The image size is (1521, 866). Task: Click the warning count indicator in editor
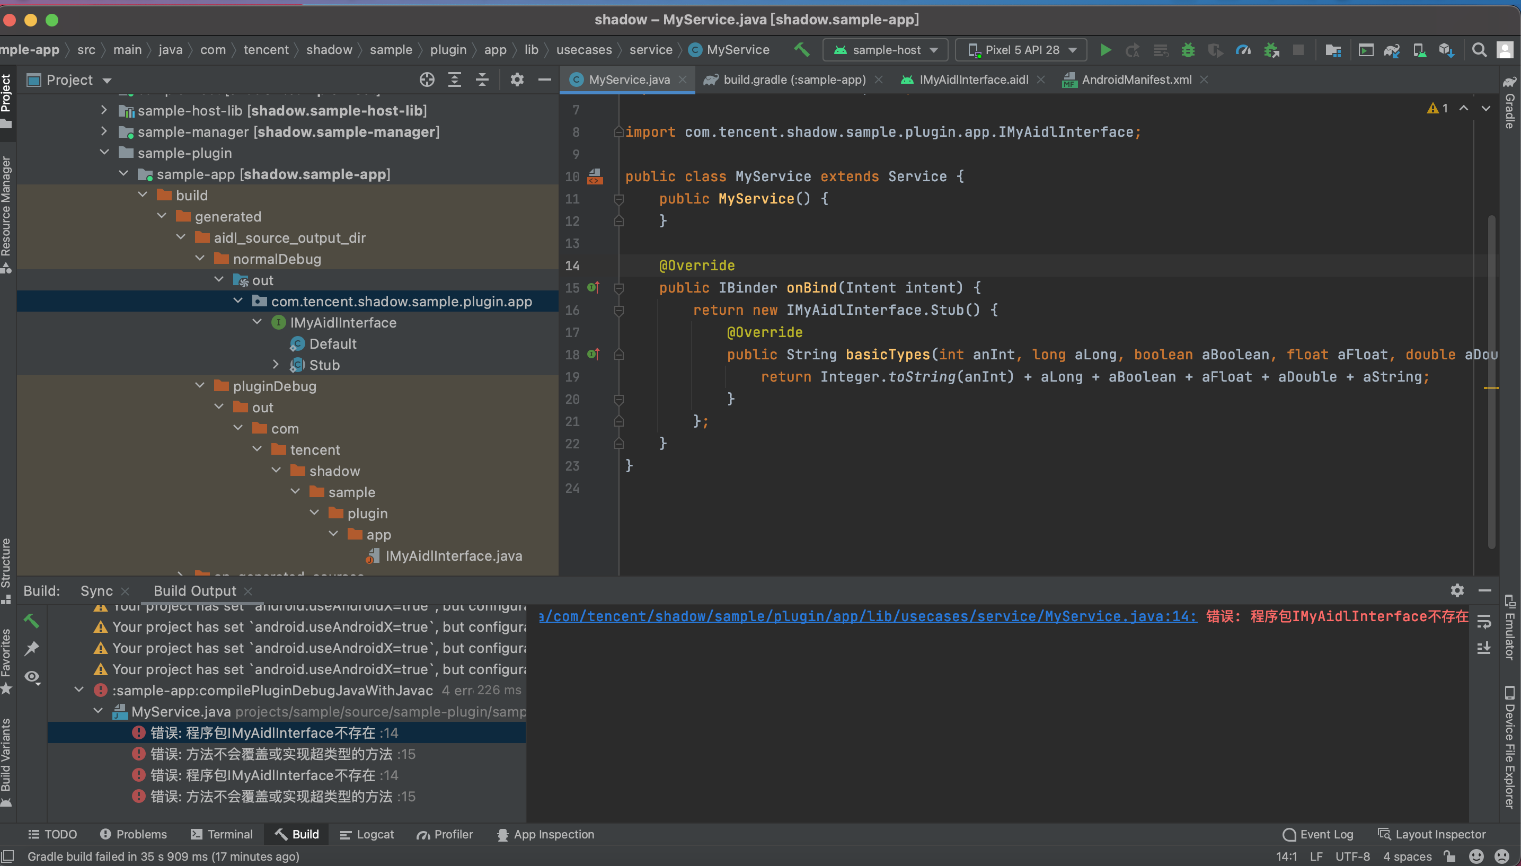click(x=1439, y=108)
